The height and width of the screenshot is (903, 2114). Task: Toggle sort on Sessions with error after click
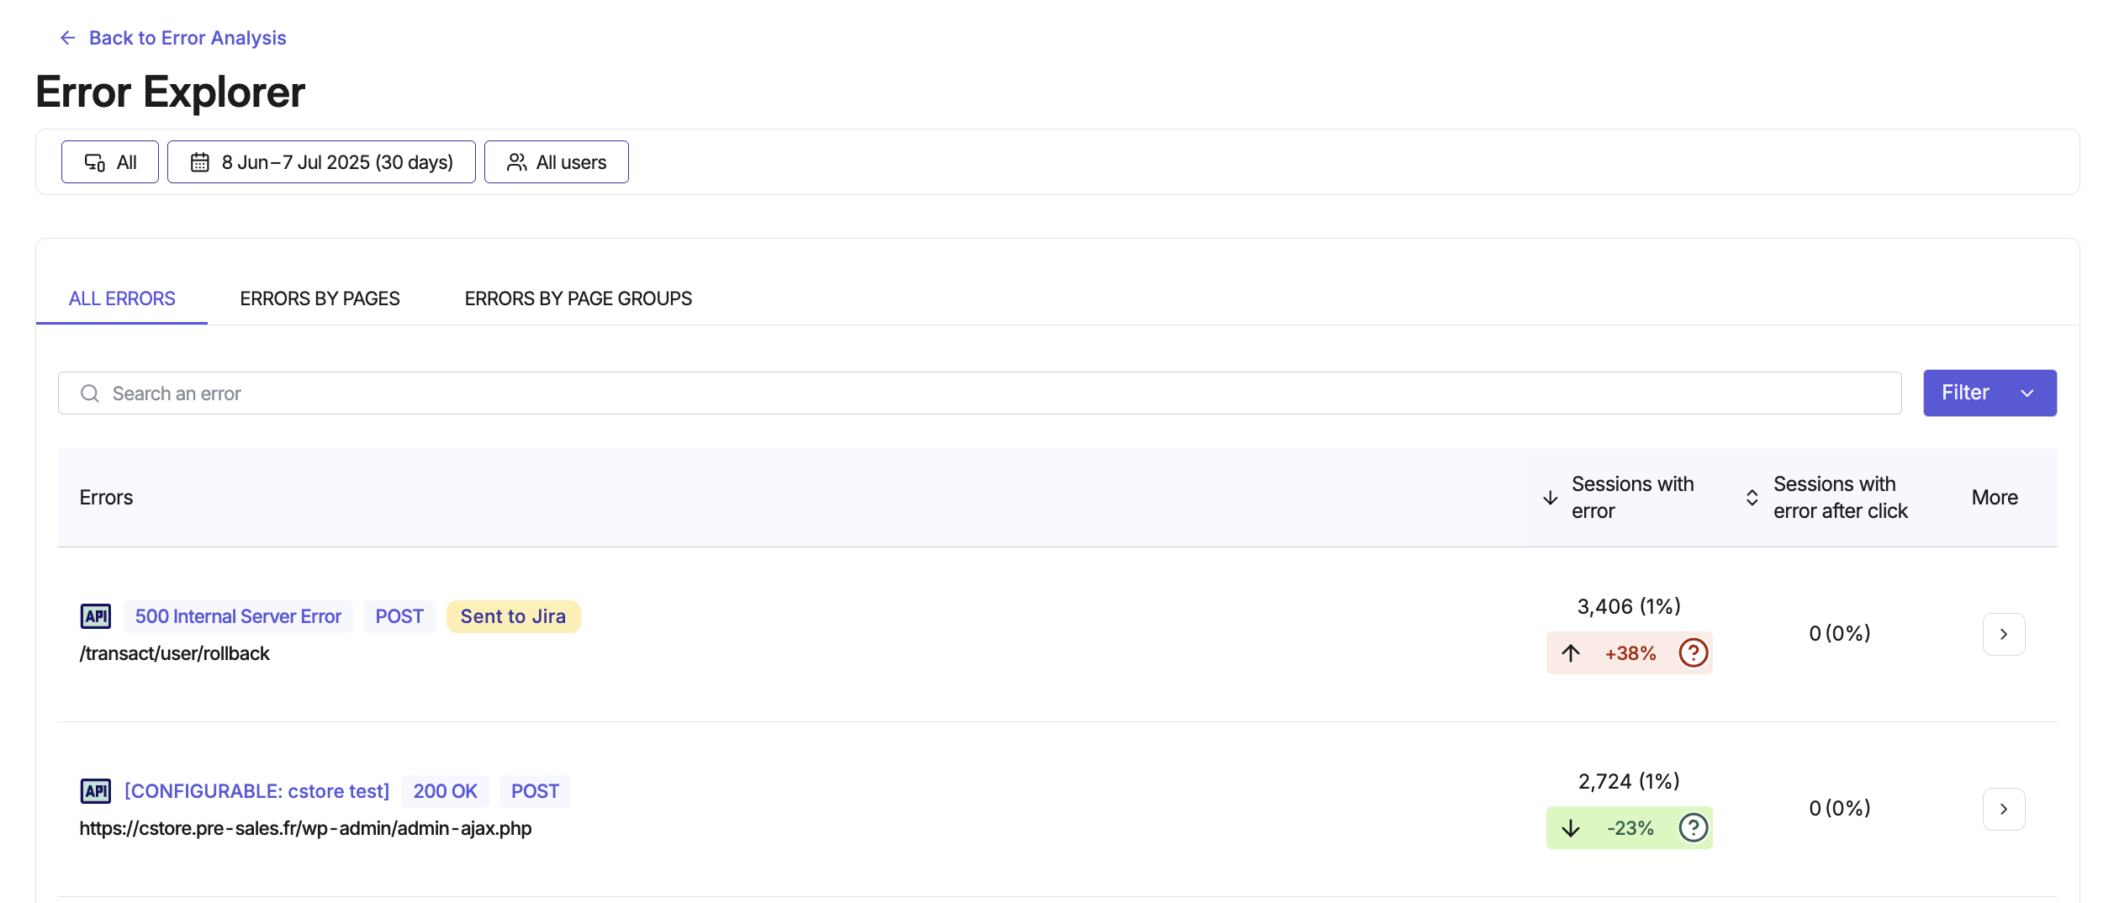[1750, 497]
